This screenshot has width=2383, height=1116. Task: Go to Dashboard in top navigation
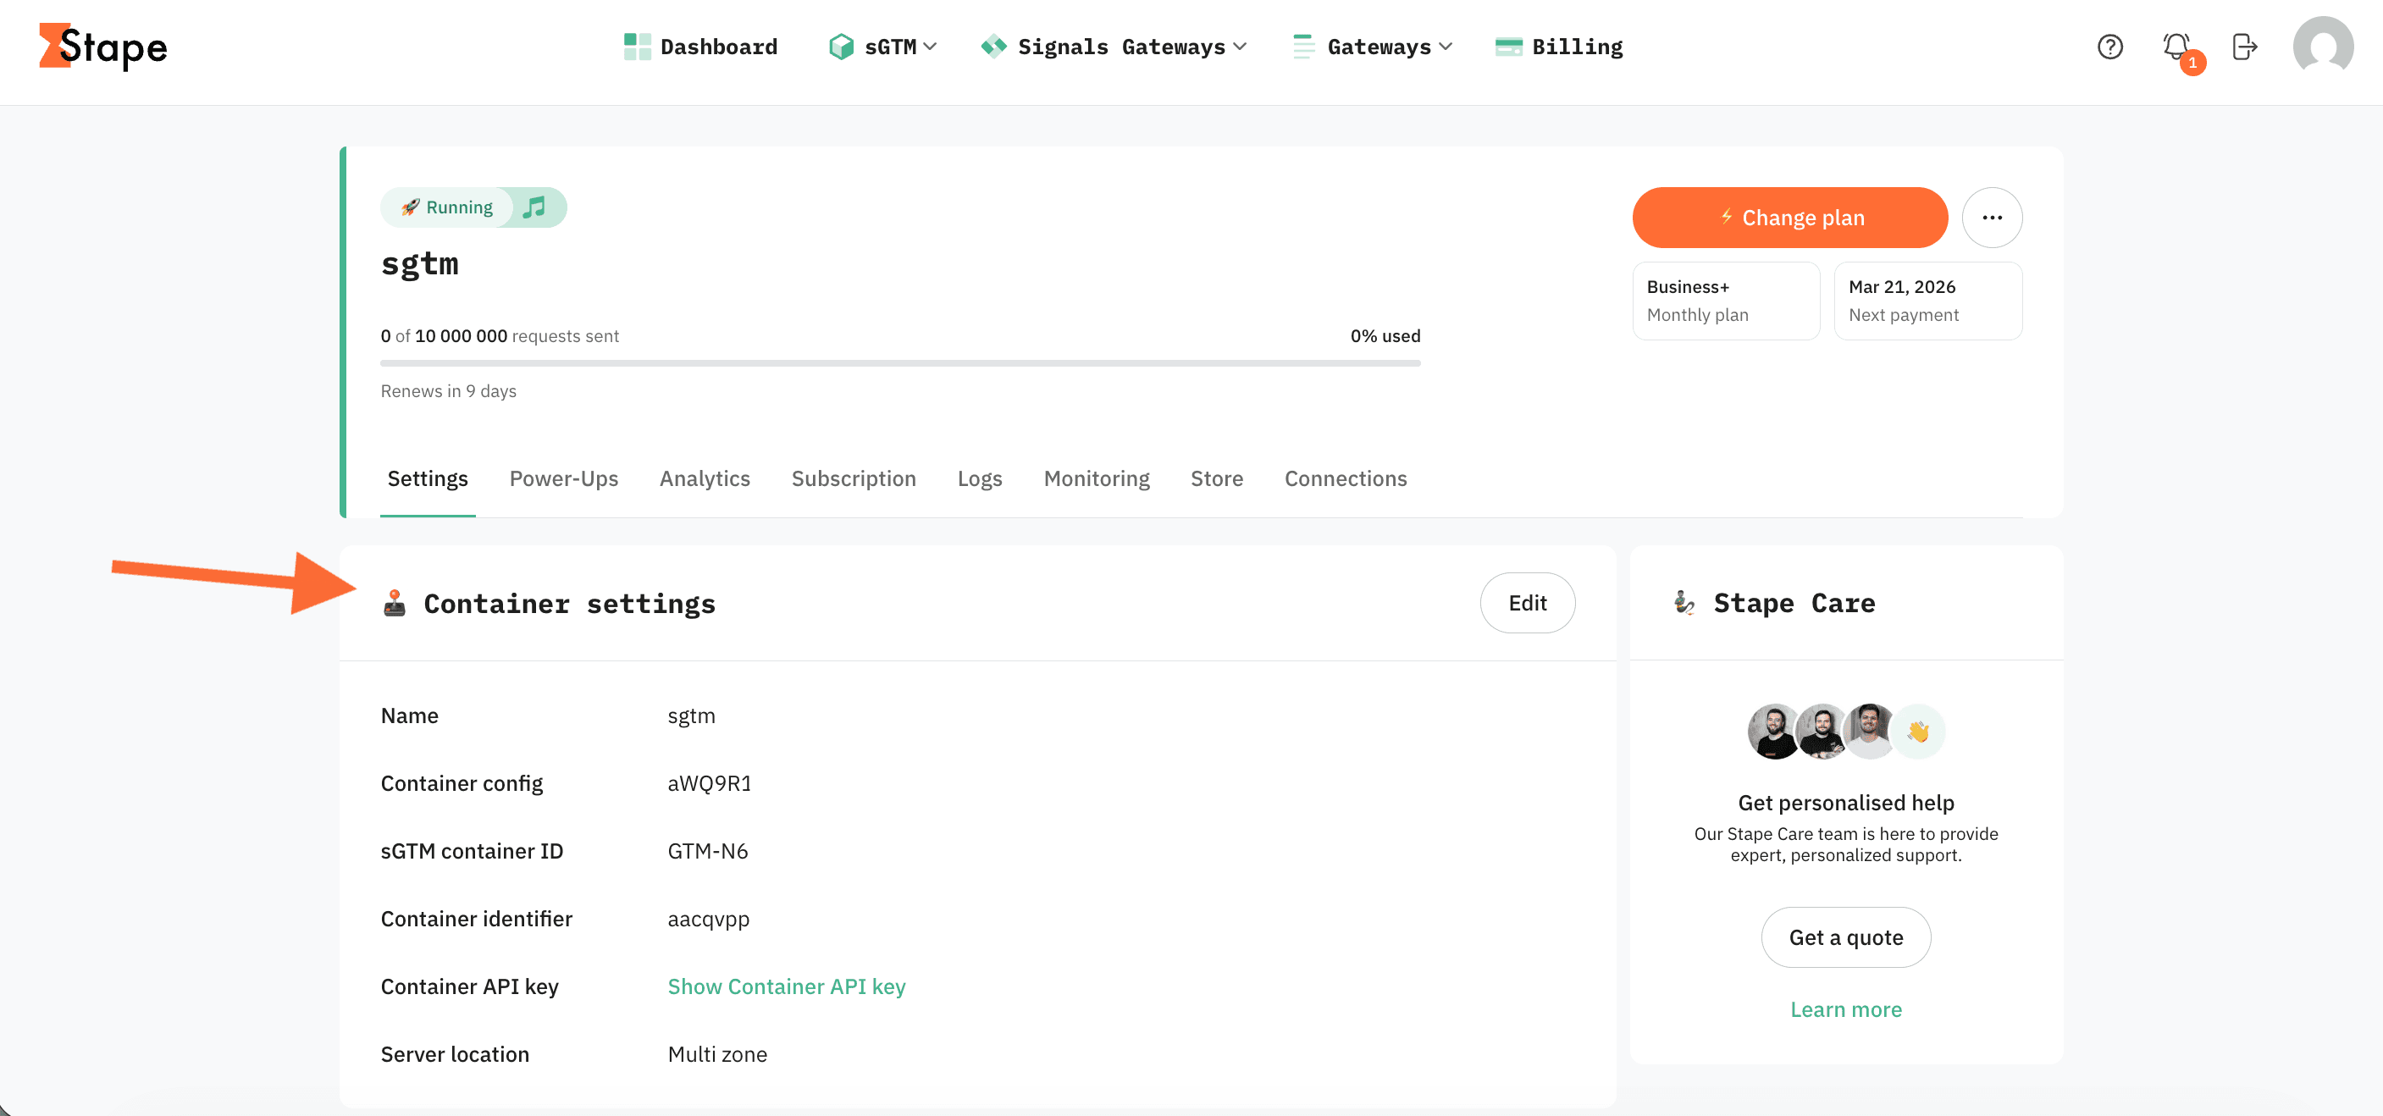tap(701, 47)
